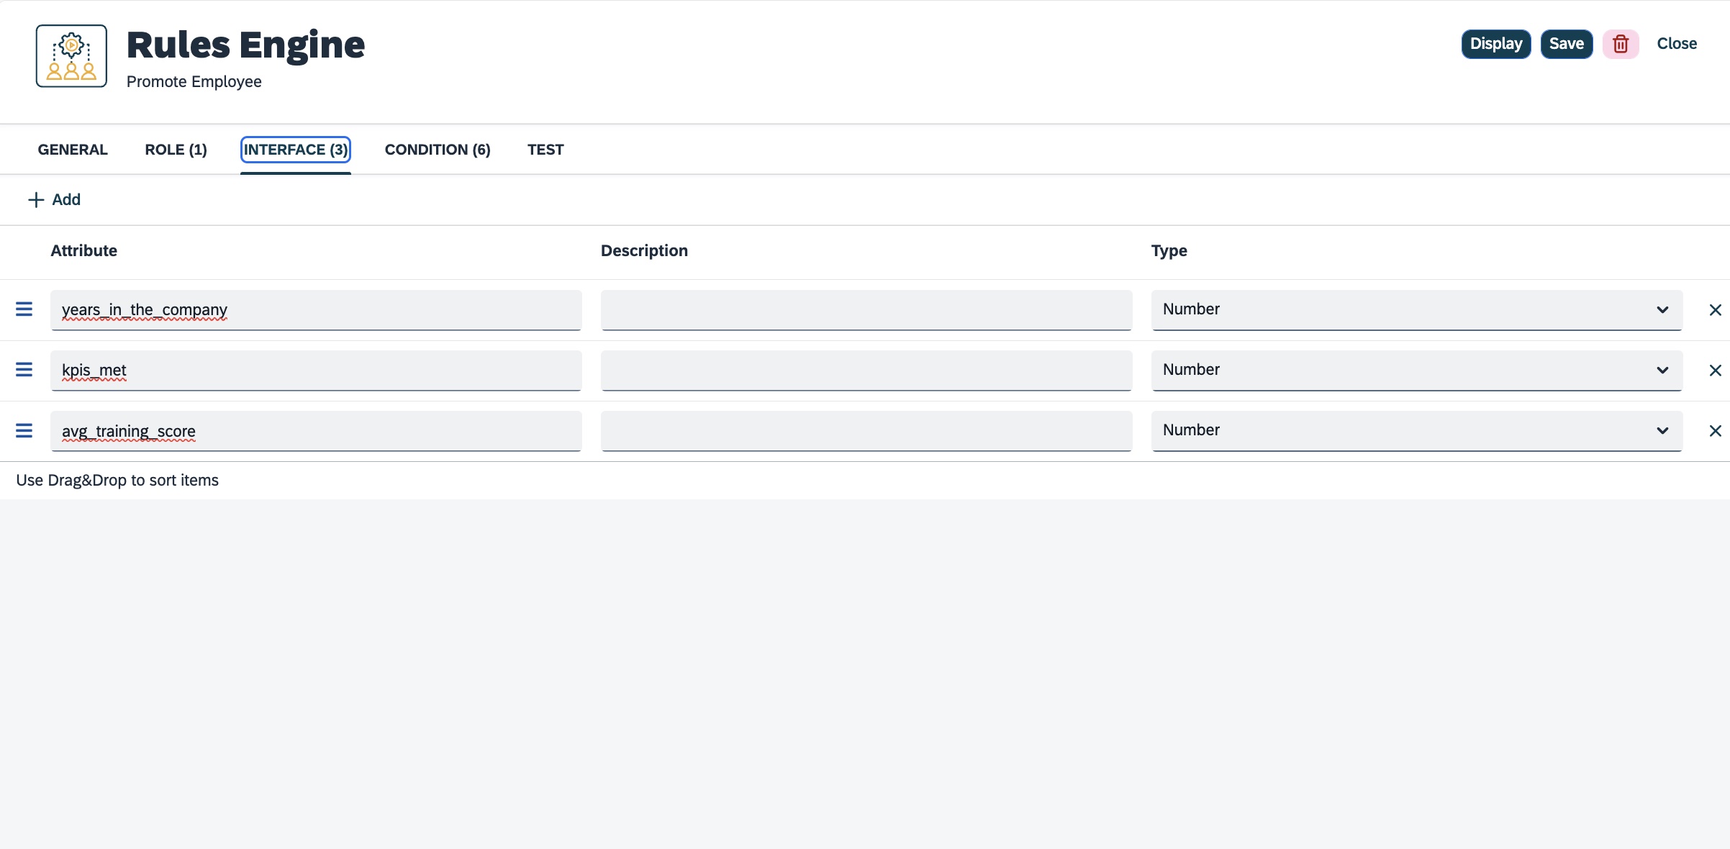Viewport: 1730px width, 849px height.
Task: Click the drag handle for kpis_met
Action: (x=24, y=370)
